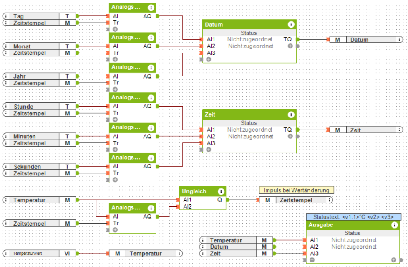Click info icon of Analog block fed by Sekunden
This screenshot has width=408, height=267.
tap(151, 158)
